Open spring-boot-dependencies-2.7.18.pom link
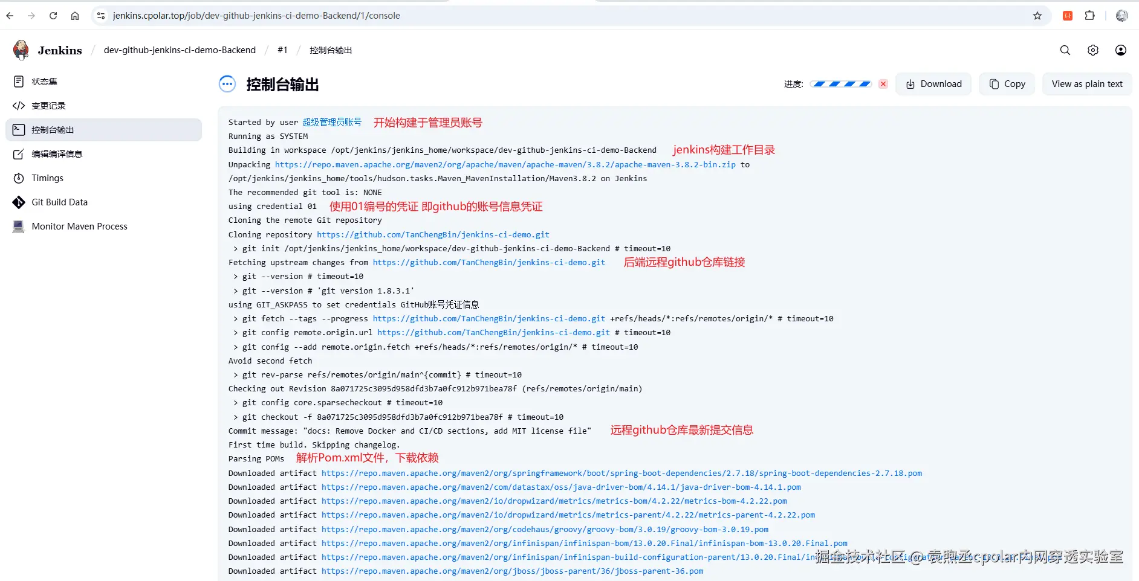1139x581 pixels. [x=621, y=473]
